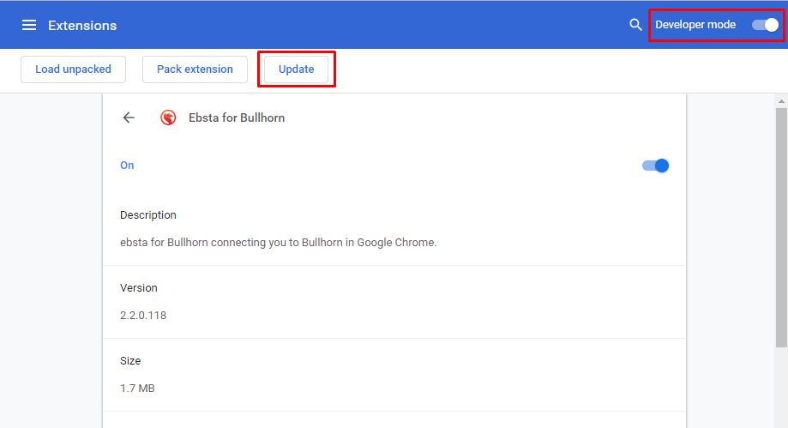Click the scrollbar up arrow
788x428 pixels.
click(781, 101)
